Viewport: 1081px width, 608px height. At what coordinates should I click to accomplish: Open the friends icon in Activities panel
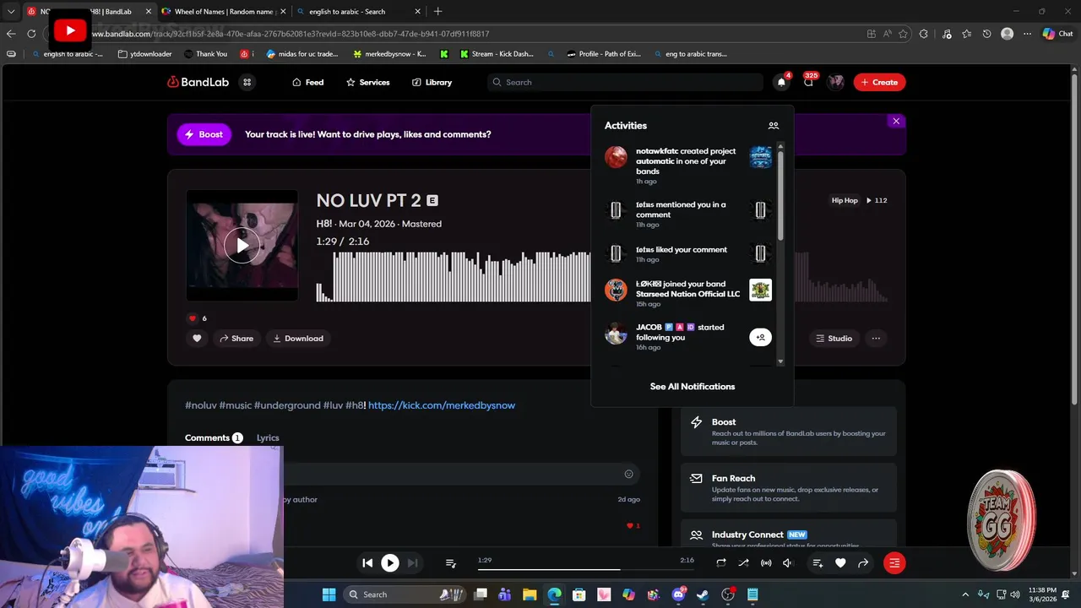tap(773, 125)
